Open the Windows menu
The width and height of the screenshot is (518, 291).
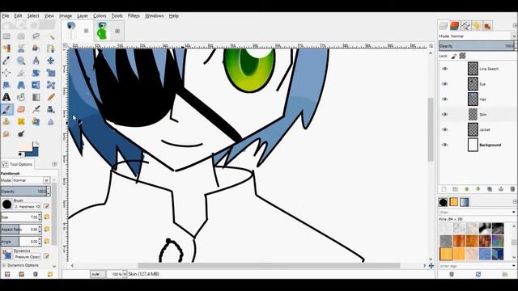(x=155, y=15)
